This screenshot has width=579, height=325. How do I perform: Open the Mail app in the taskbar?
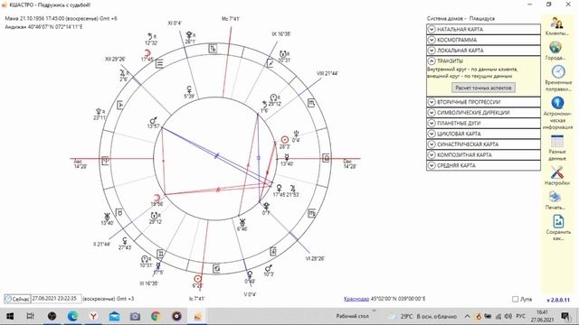115,316
